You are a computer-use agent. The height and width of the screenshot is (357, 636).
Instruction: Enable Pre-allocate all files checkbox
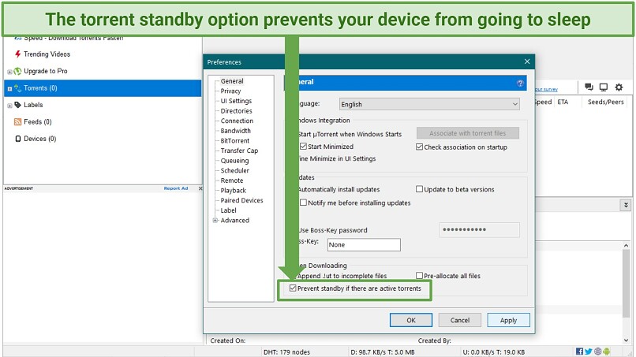click(420, 276)
